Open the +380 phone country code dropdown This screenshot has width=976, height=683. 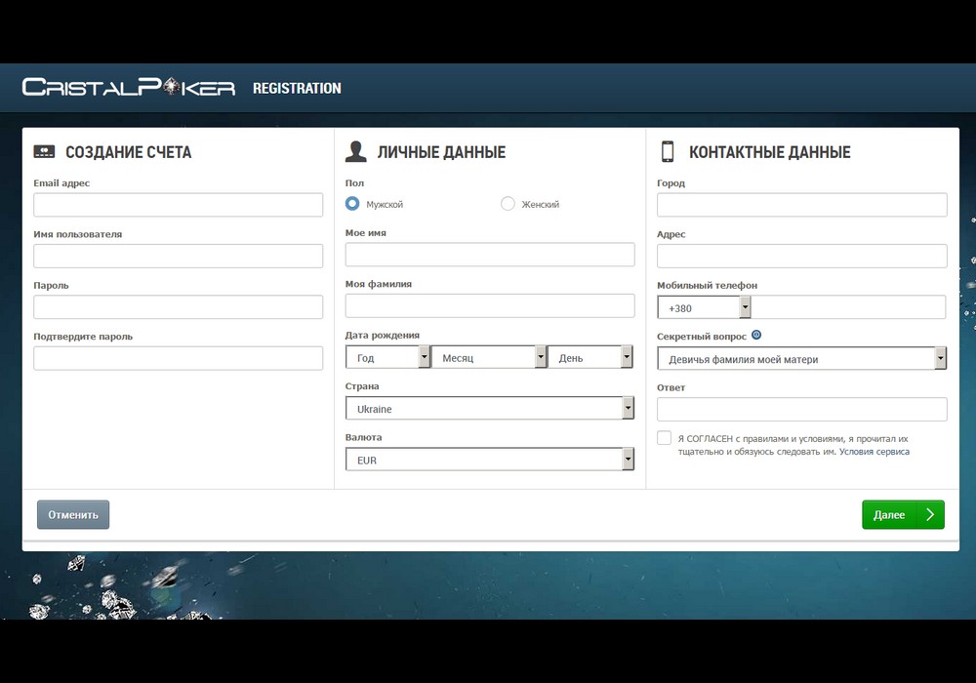click(x=704, y=307)
